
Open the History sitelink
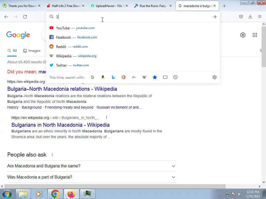(x=13, y=107)
